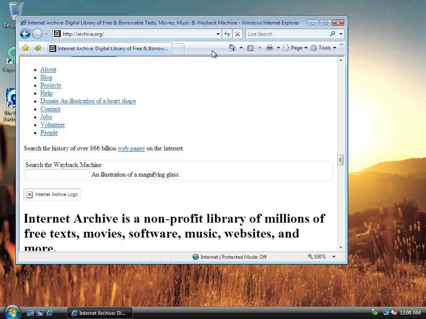Select the Internet Archive browser tab

coord(110,49)
